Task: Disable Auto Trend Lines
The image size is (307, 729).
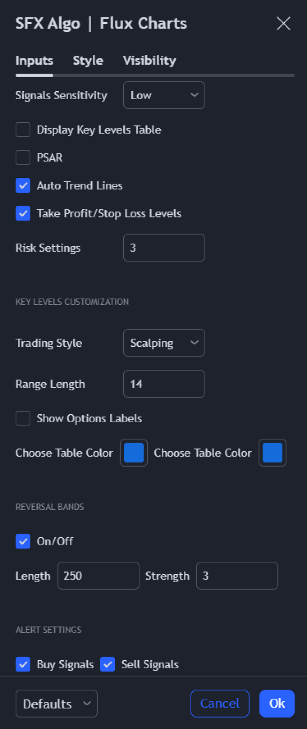Action: pyautogui.click(x=23, y=186)
